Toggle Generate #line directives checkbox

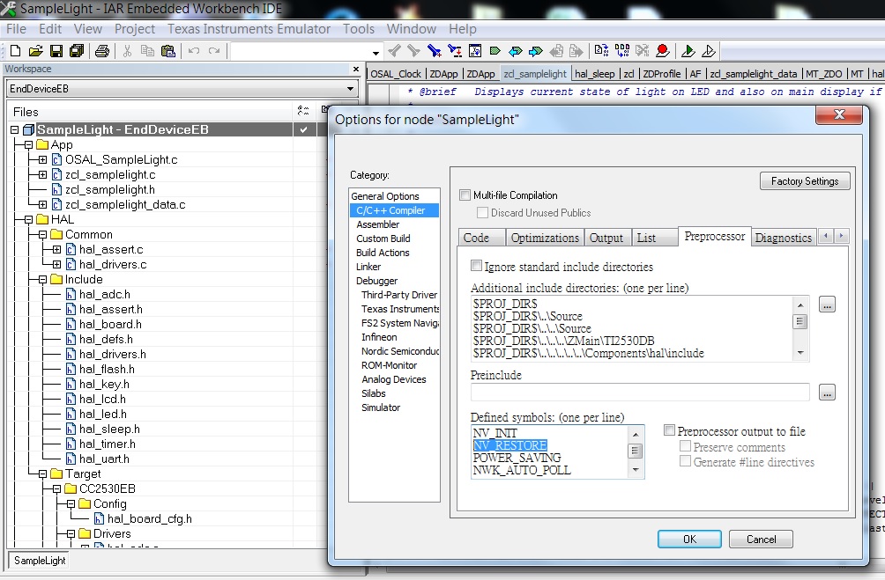pos(685,461)
